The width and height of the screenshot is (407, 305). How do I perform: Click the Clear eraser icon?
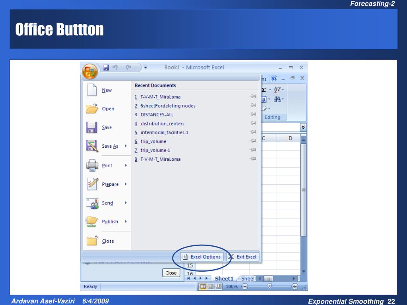coord(264,108)
